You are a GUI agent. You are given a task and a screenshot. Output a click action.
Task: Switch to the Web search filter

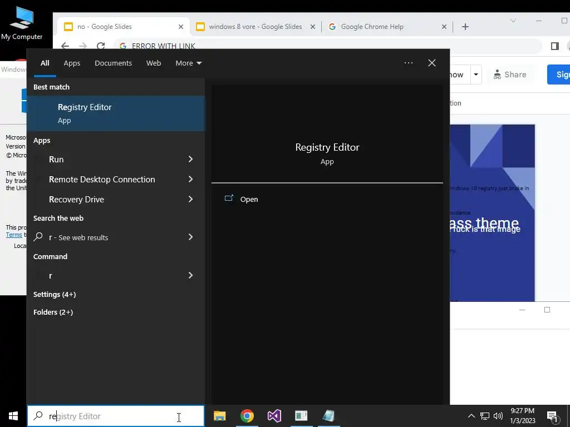coord(154,63)
